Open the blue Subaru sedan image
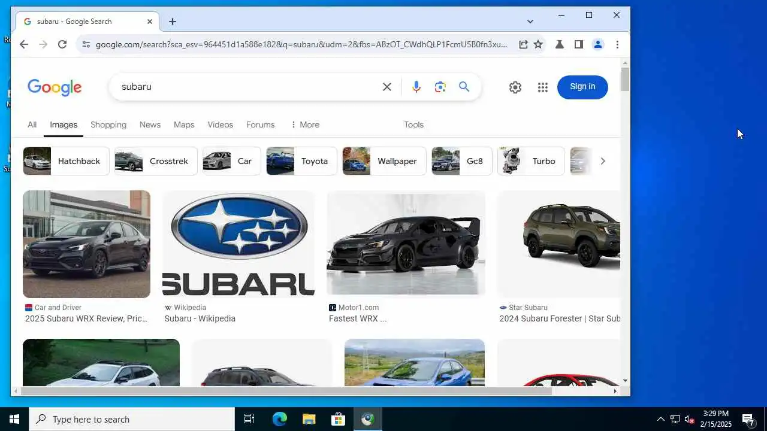767x431 pixels. point(415,363)
